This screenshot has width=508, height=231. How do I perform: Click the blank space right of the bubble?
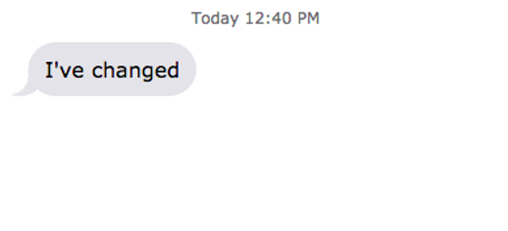pyautogui.click(x=350, y=69)
